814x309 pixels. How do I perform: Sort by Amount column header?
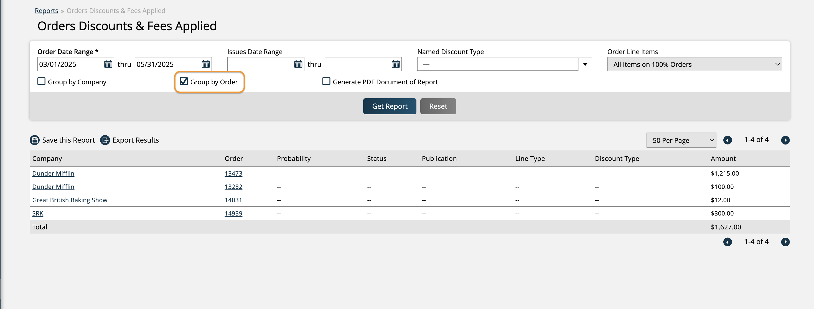(723, 158)
